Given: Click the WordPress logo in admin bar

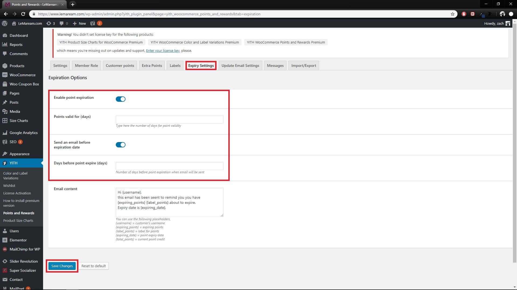Looking at the screenshot, I should coord(5,23).
